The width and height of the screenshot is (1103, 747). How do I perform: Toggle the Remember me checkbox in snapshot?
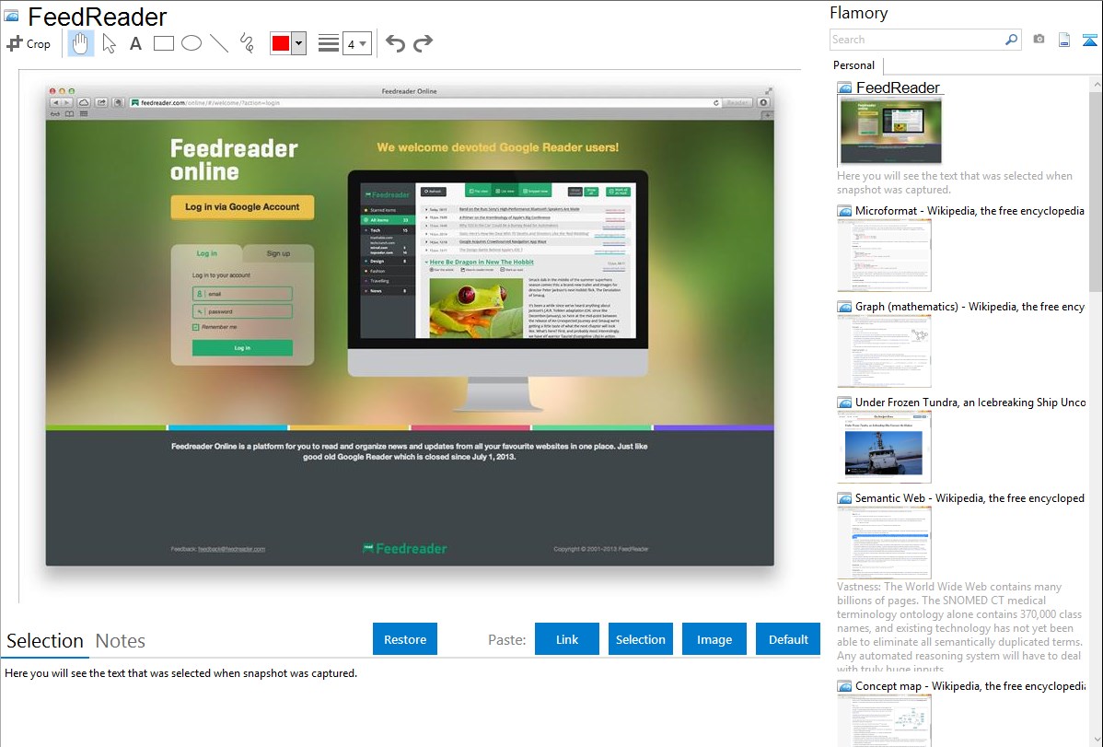tap(195, 327)
